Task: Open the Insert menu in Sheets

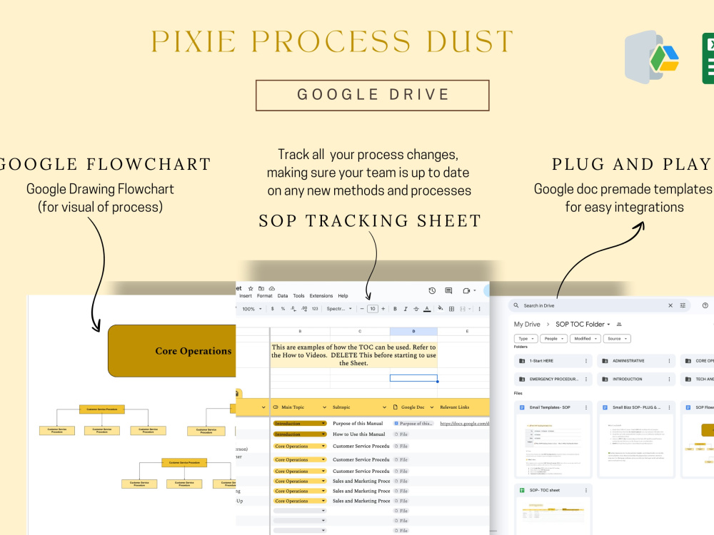Action: point(246,296)
